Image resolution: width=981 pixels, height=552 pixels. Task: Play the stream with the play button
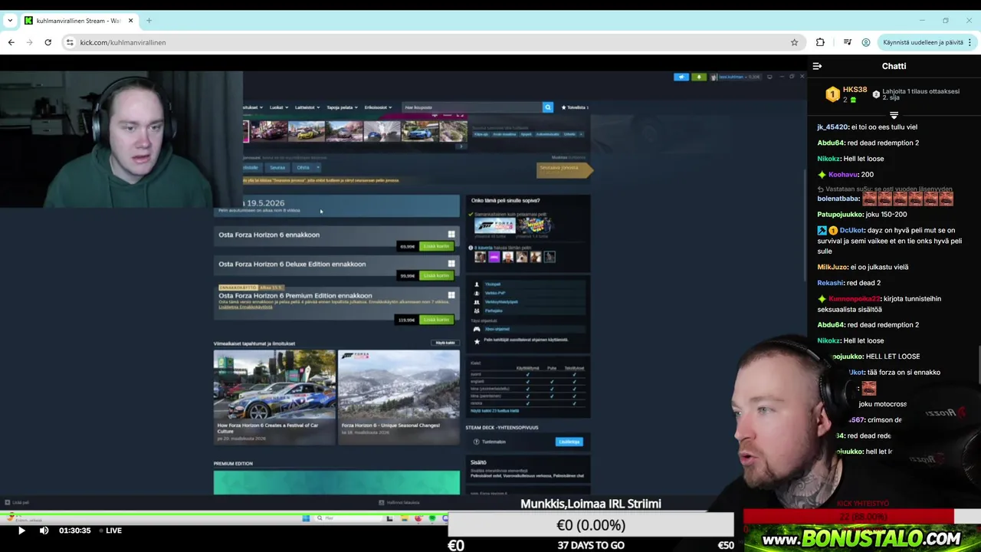[x=21, y=531]
